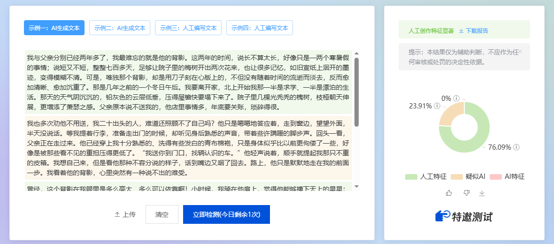Click info icon next to 23.91%
Viewport: 554px width, 244px height.
tap(437, 106)
